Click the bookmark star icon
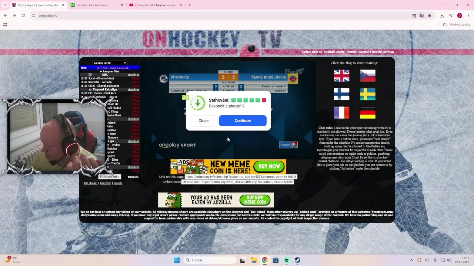474x266 pixels. [430, 16]
